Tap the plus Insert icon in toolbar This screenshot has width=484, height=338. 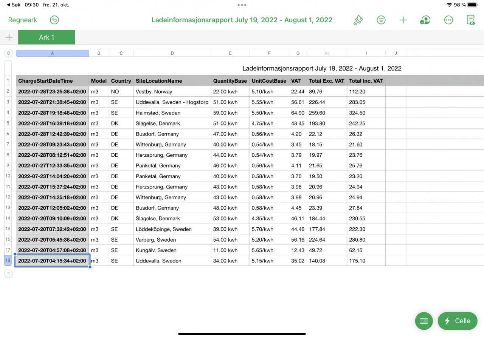tap(403, 20)
